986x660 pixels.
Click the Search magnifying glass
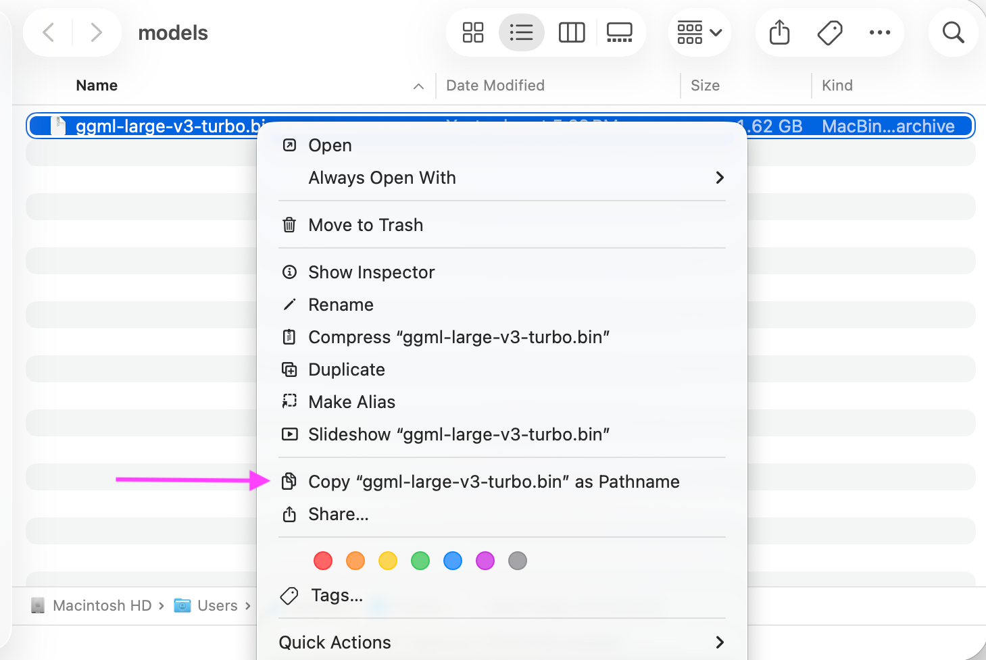click(953, 32)
